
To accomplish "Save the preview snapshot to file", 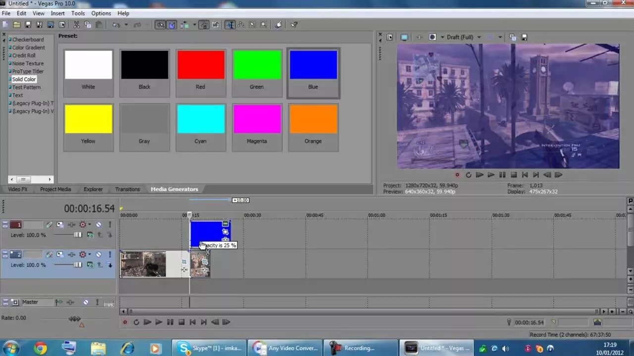I will (x=524, y=37).
